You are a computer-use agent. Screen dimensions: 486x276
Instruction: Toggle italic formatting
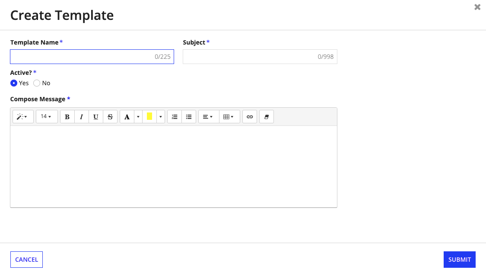pos(82,117)
